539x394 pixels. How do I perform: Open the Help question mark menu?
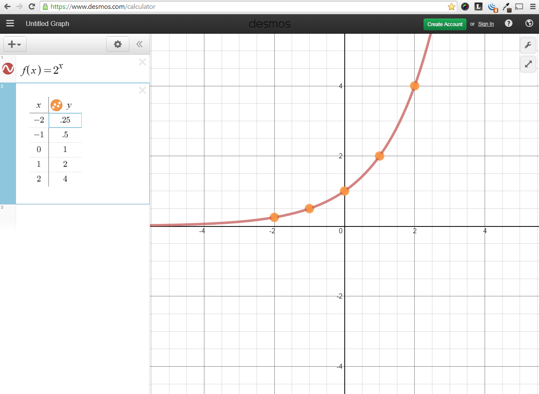tap(509, 24)
